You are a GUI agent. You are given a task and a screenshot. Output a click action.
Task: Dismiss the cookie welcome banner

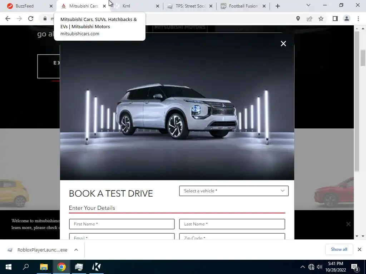tap(348, 224)
